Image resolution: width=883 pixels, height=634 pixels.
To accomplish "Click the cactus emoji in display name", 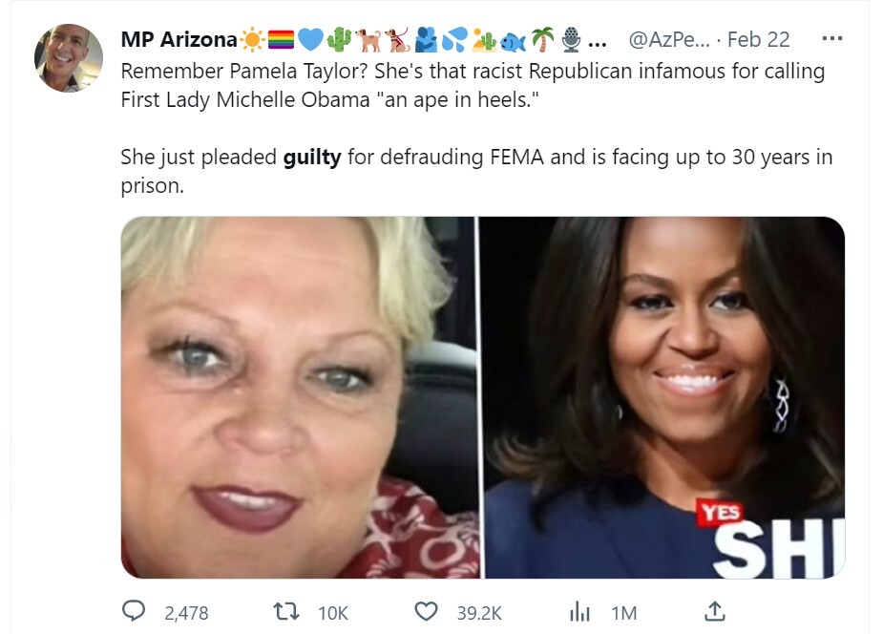I will click(x=339, y=39).
